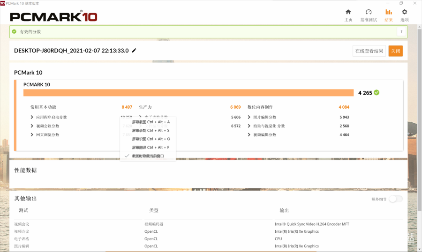The image size is (422, 252).
Task: Click the 数位内容创作 score 4 084
Action: (x=344, y=107)
